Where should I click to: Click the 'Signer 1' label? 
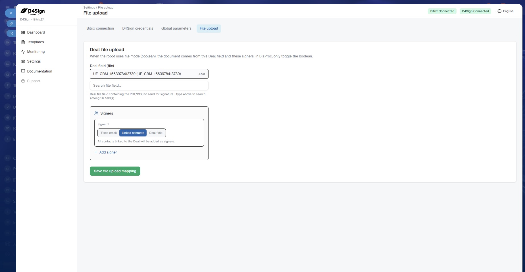[x=103, y=124]
